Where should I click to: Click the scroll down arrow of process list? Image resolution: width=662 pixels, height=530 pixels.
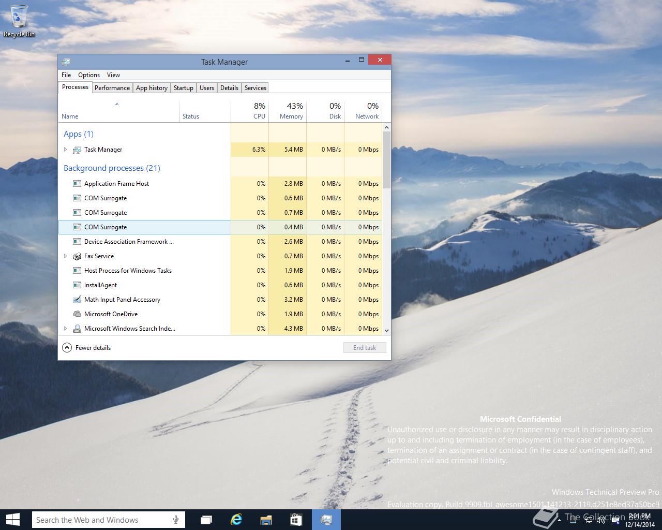point(386,330)
